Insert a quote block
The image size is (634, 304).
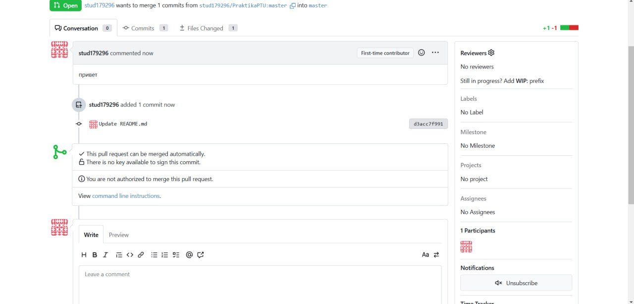pos(119,255)
